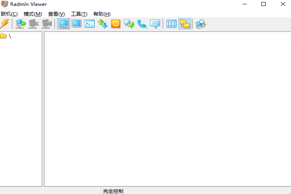This screenshot has width=291, height=194.
Task: Open the 联机(C) menu
Action: [9, 14]
